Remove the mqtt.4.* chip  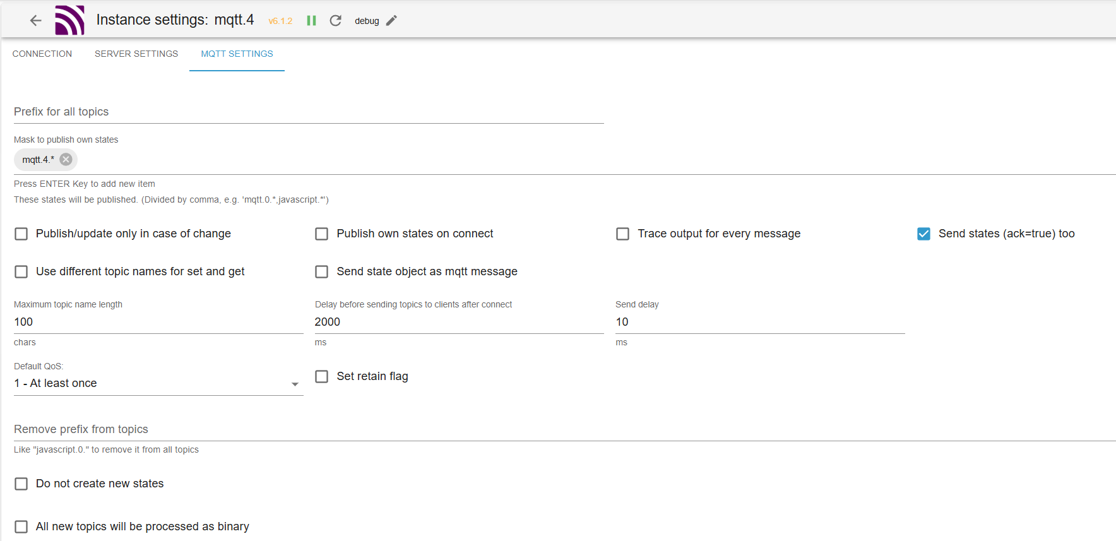click(66, 160)
